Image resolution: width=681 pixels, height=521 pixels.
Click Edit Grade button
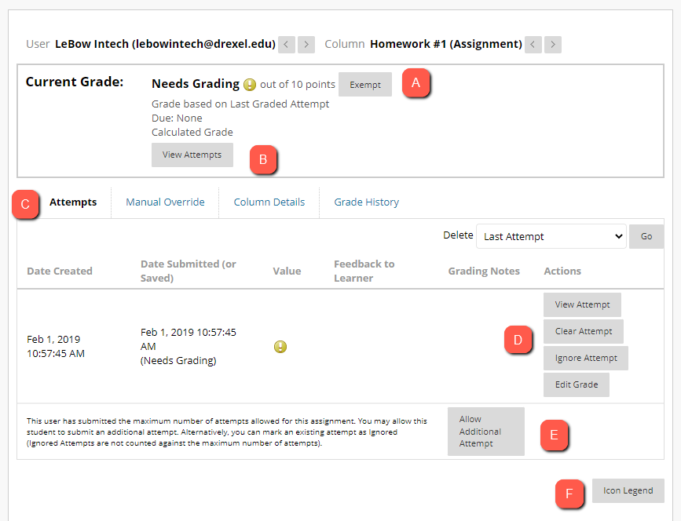577,384
